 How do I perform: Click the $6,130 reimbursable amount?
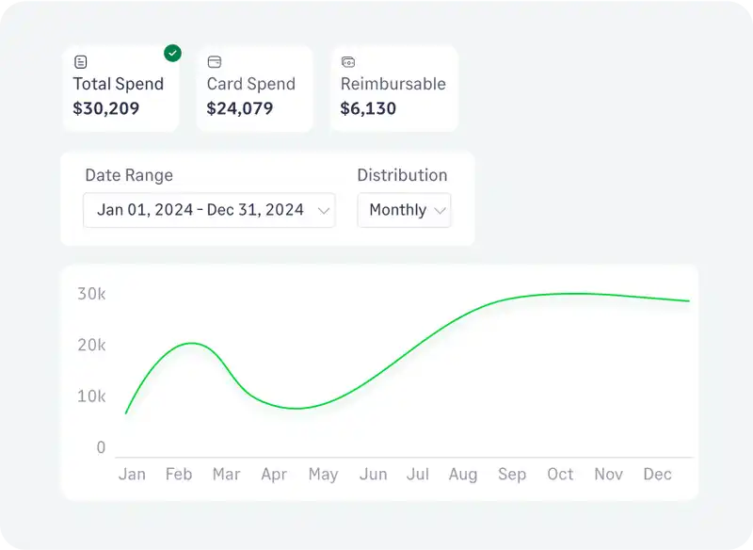[x=368, y=108]
